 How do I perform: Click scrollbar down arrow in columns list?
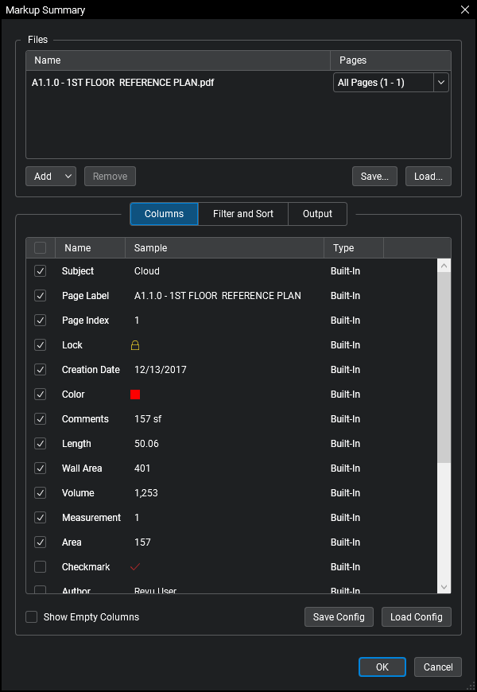444,587
